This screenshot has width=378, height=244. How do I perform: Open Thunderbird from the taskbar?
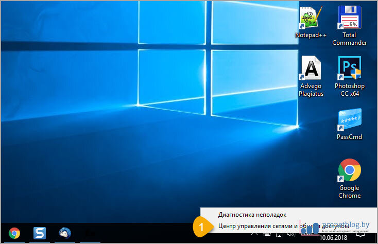tap(65, 233)
